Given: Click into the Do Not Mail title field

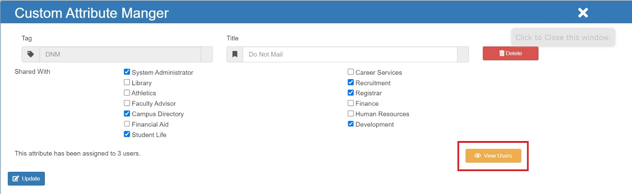Looking at the screenshot, I should 350,54.
